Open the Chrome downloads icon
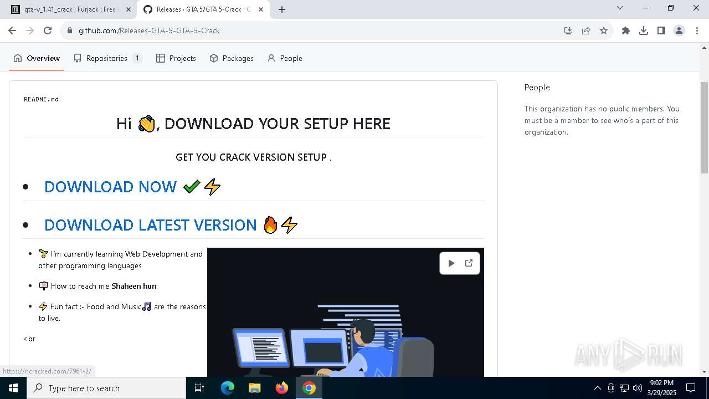 point(644,30)
